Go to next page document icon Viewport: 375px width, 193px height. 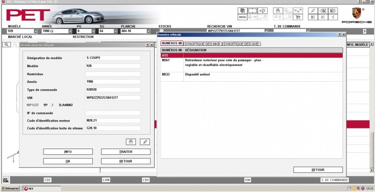333,11
